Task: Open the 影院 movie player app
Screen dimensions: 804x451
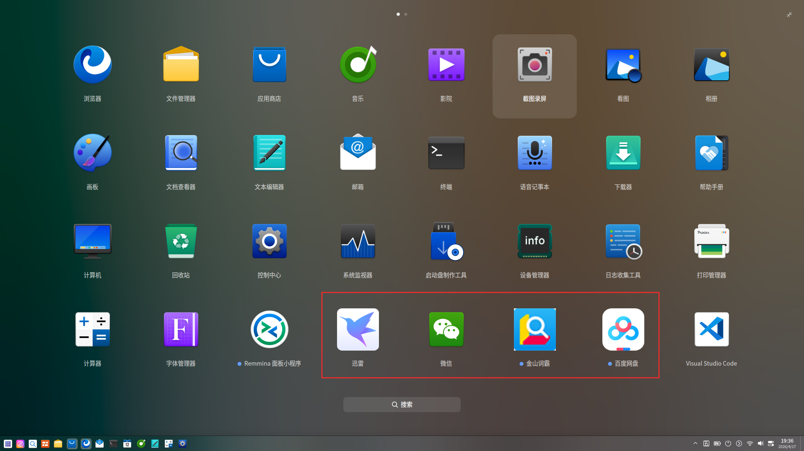Action: coord(446,65)
